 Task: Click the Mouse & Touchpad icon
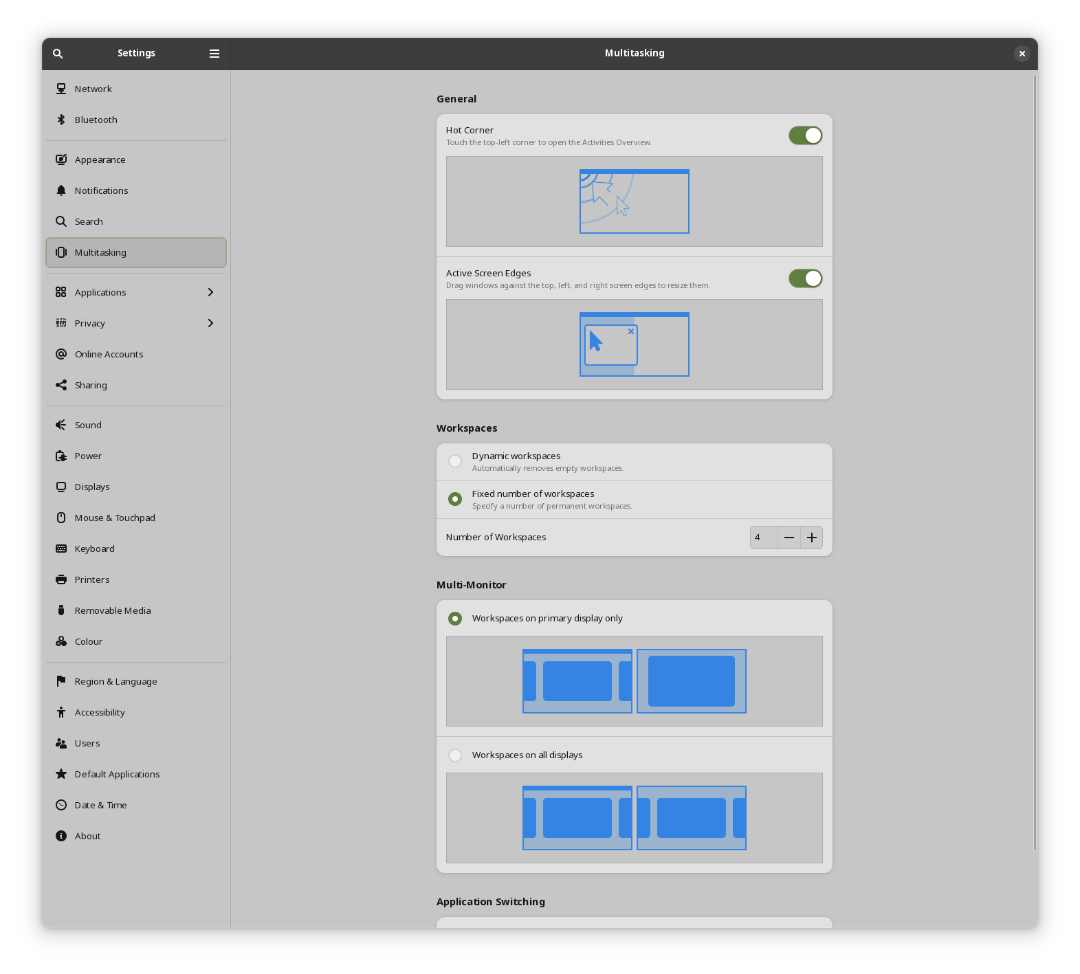coord(61,518)
